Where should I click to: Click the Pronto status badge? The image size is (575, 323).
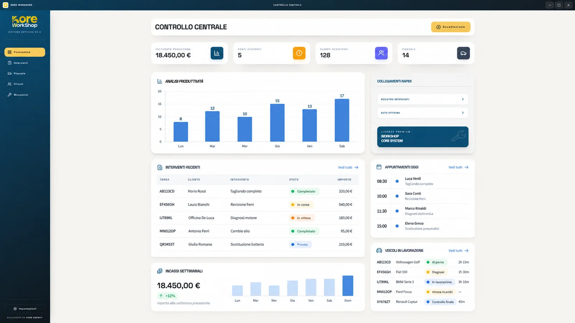(x=300, y=244)
